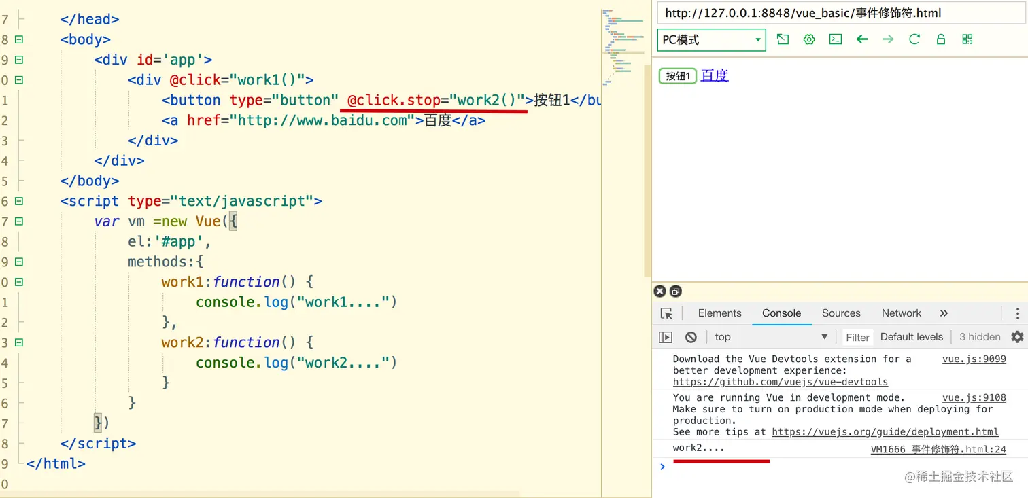Click the '</body>' closing tag
This screenshot has width=1028, height=498.
point(90,181)
